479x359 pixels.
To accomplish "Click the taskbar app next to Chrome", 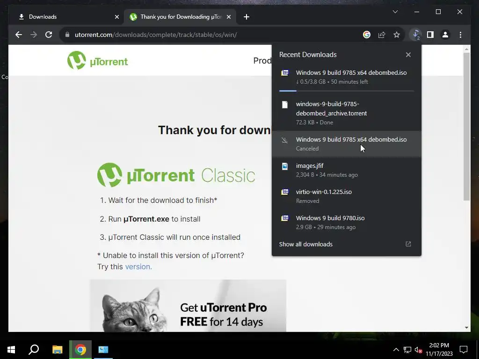I will pos(103,350).
